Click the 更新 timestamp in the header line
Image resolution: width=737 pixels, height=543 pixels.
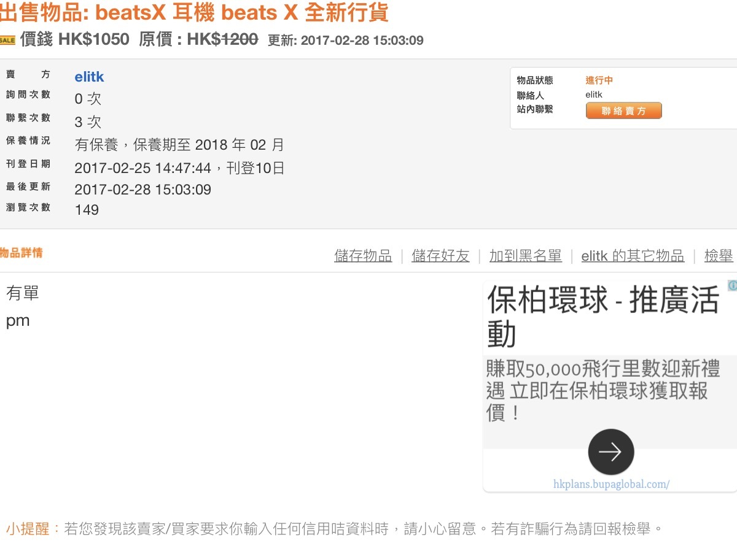(x=346, y=40)
